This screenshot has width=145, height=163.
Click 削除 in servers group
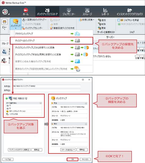pos(102,24)
